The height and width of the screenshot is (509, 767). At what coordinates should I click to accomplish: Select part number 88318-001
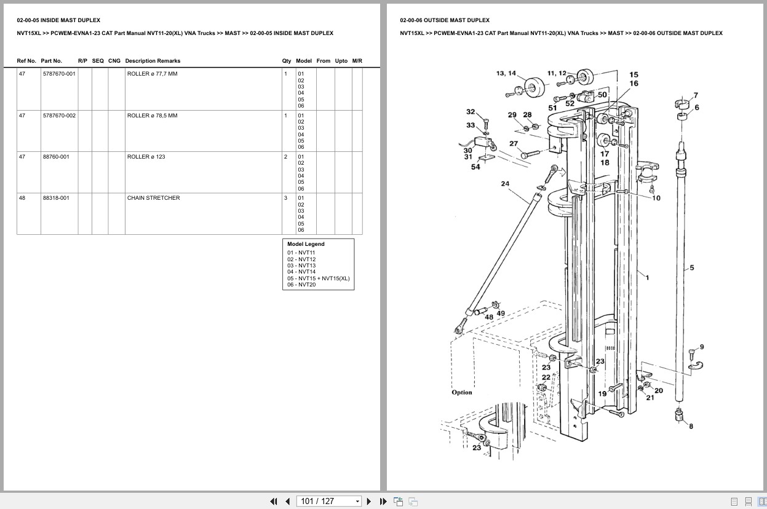pos(56,198)
